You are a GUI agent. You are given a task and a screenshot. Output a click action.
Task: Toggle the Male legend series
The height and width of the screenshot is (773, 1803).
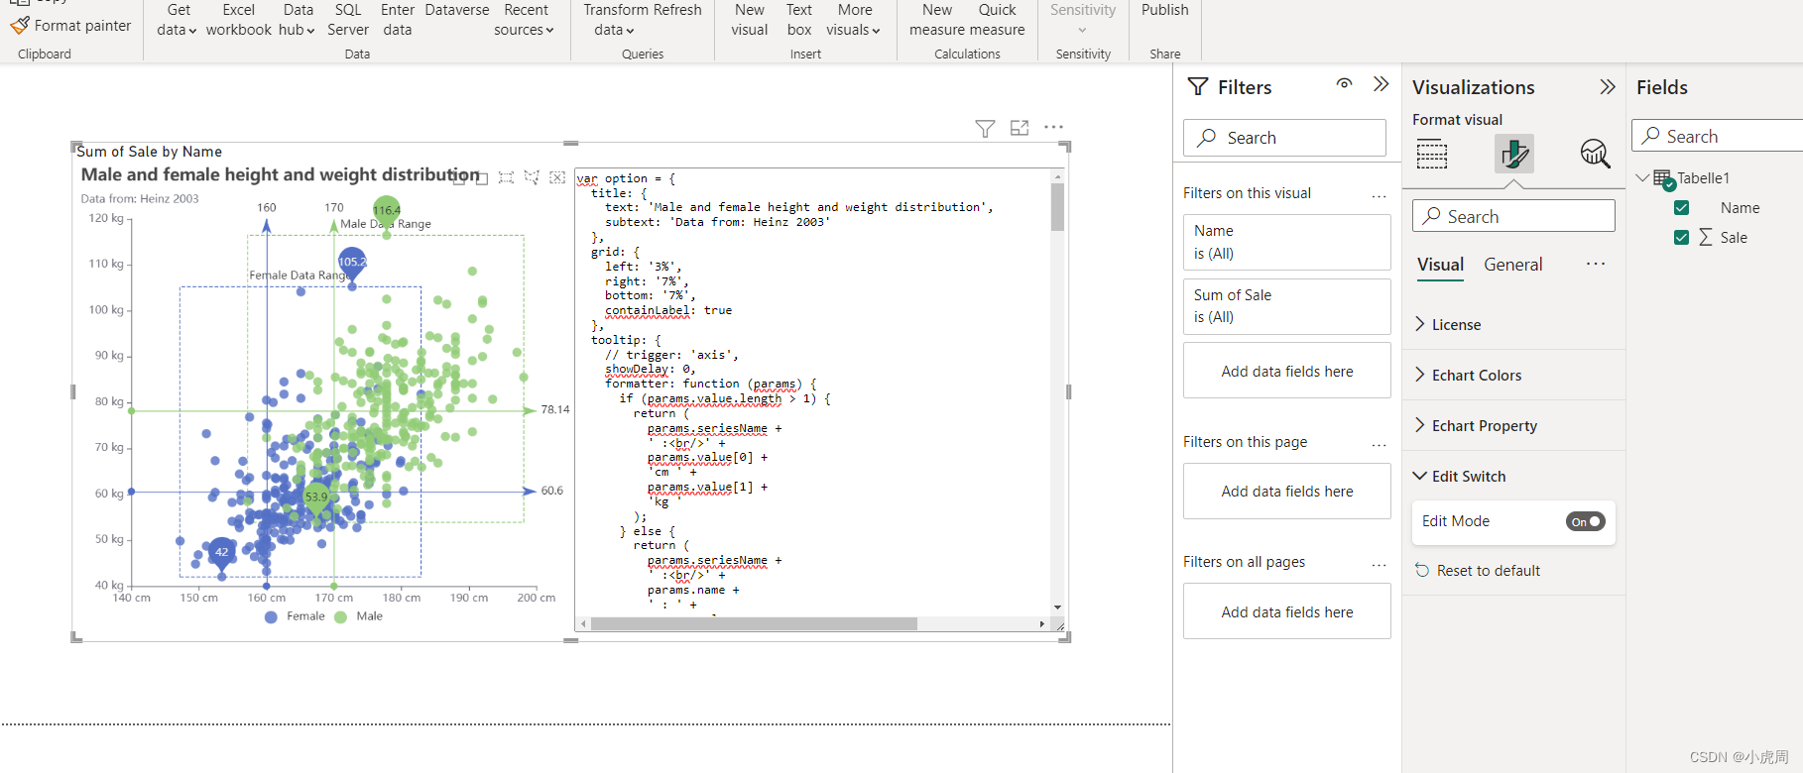pos(359,616)
